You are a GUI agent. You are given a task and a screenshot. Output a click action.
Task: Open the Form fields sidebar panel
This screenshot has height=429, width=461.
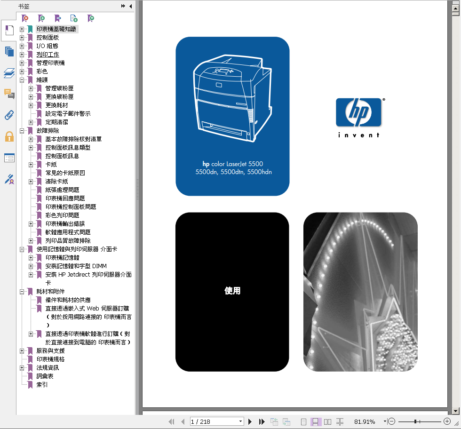point(9,158)
